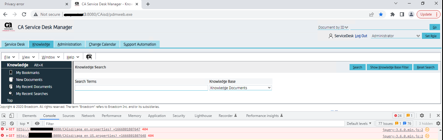Toggle the DevTools device toolbar icon
Viewport: 443px width, 140px height.
11,115
